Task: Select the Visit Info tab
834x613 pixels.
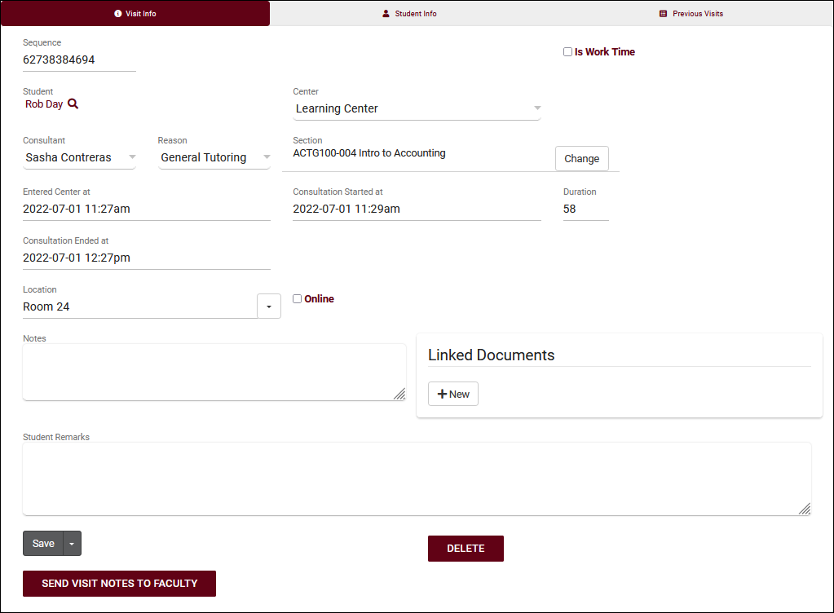Action: [x=135, y=14]
